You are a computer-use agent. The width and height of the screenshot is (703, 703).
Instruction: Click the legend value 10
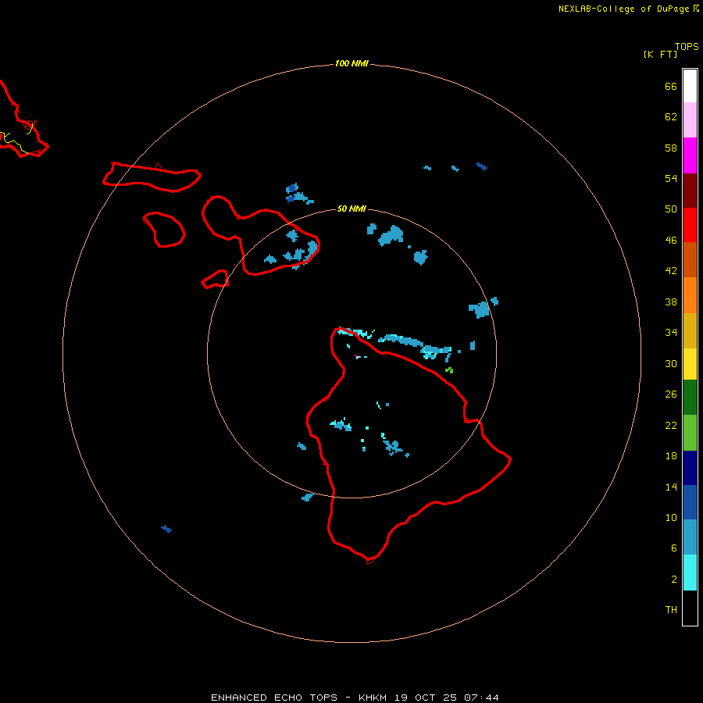click(671, 518)
